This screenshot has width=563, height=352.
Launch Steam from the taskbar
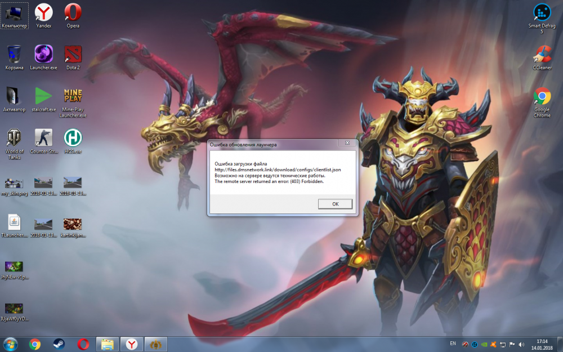pyautogui.click(x=59, y=344)
